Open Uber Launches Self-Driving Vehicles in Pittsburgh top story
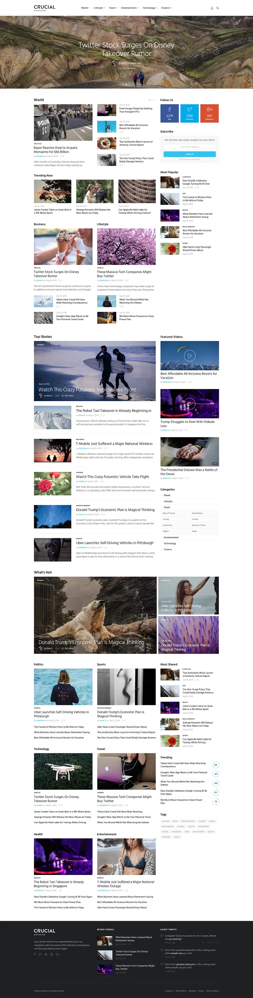 (x=115, y=543)
